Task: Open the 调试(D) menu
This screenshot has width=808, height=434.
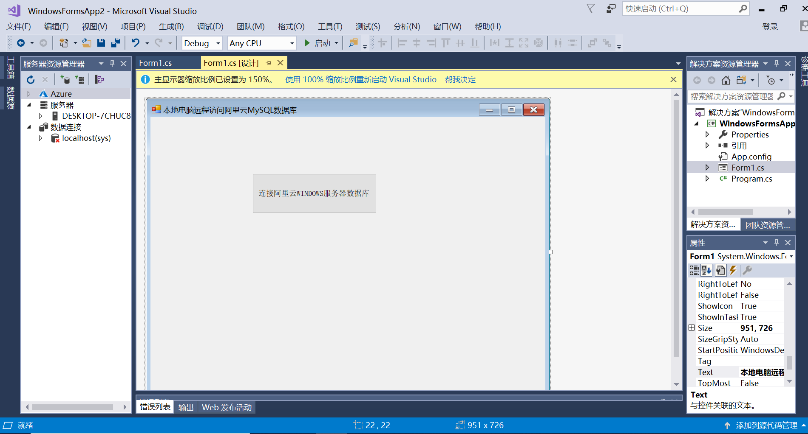Action: tap(210, 26)
